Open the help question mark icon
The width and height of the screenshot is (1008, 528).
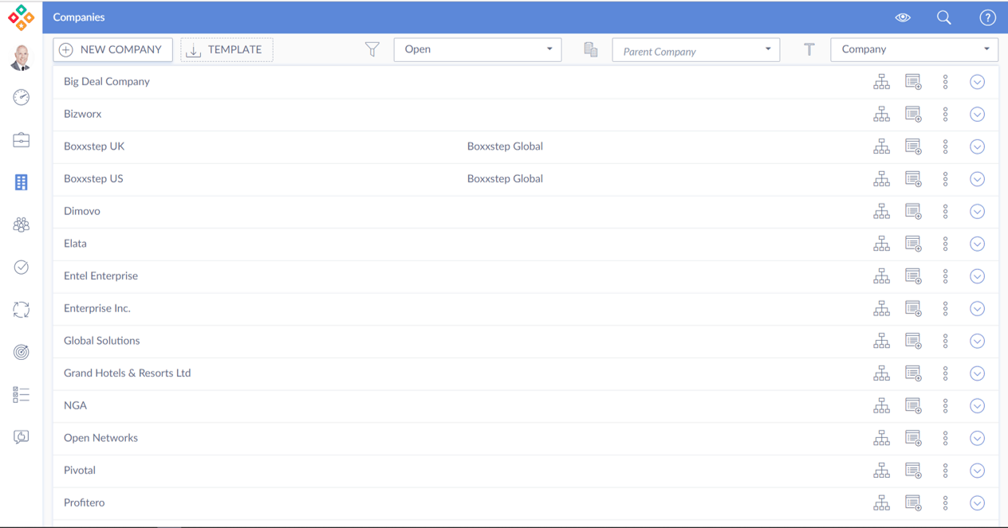[987, 18]
